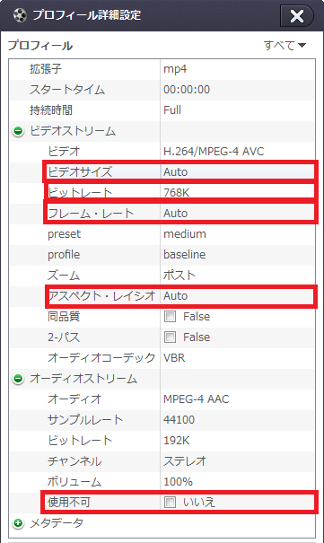Toggle the 2-パス checkbox

pos(170,337)
